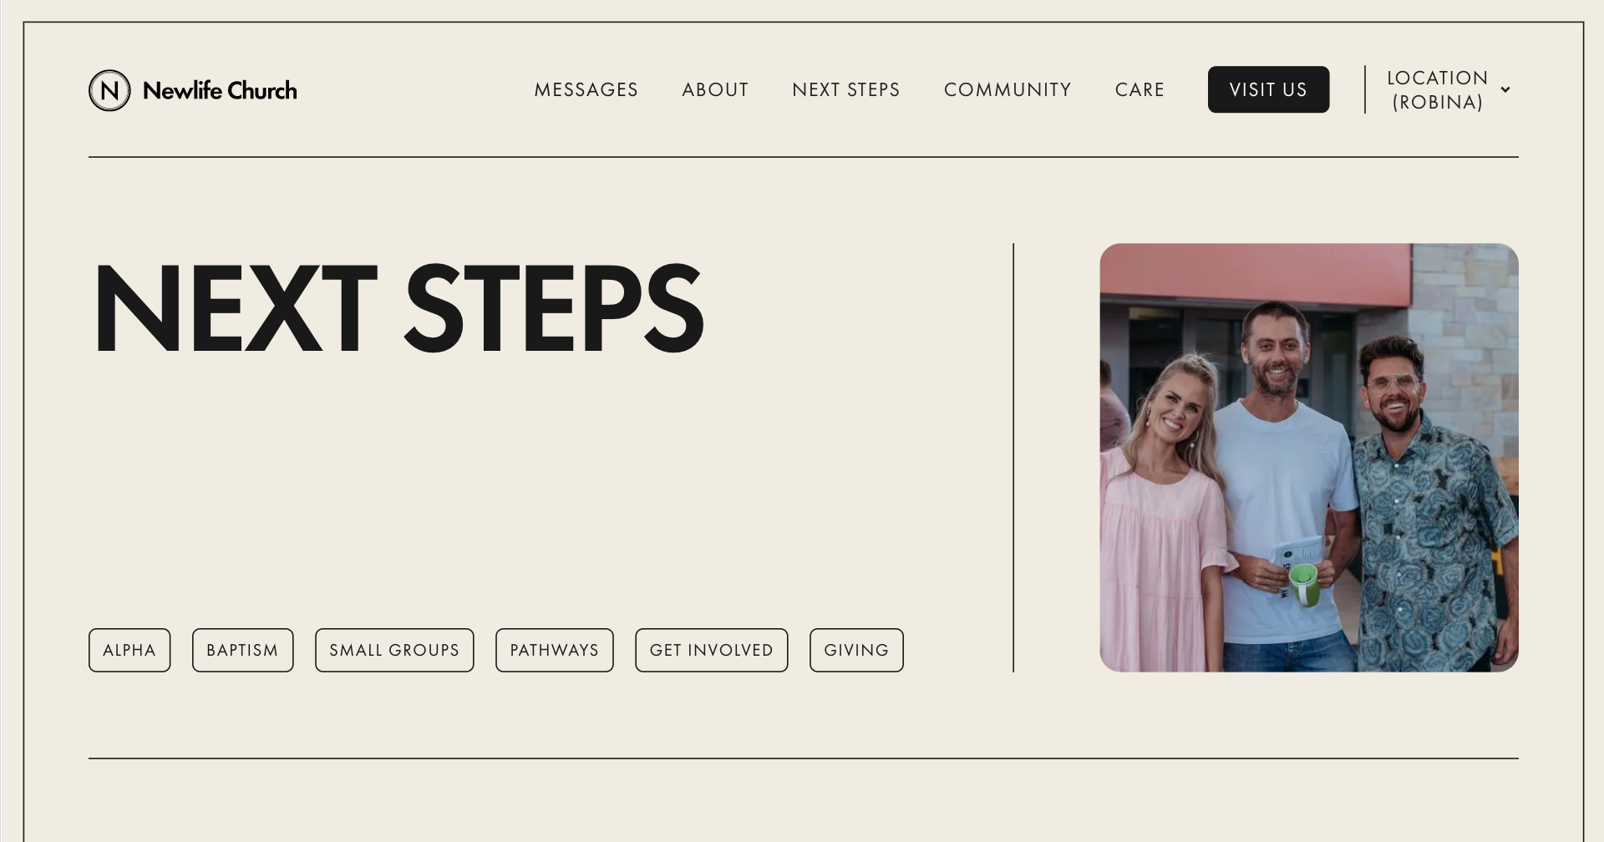Select the Care menu item
This screenshot has width=1604, height=842.
pyautogui.click(x=1140, y=89)
